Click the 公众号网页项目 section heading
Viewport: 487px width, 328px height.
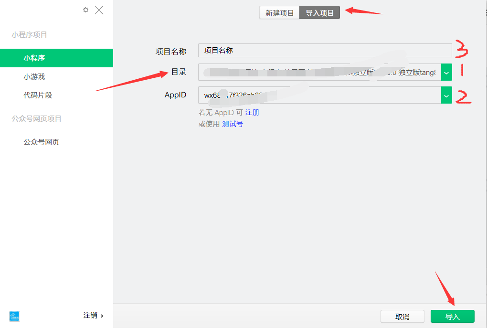36,119
